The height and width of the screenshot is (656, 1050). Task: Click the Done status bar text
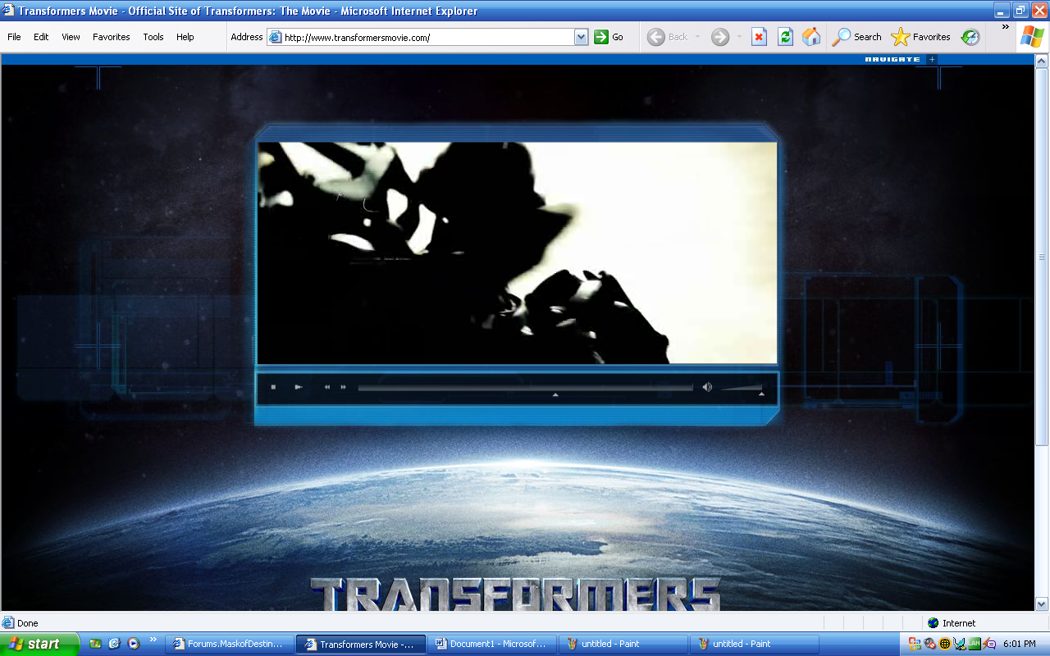(28, 623)
